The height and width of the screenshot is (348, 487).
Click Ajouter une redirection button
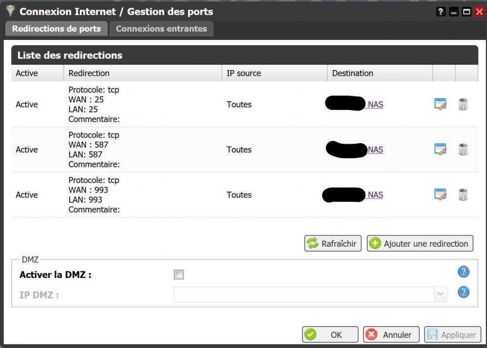(420, 243)
